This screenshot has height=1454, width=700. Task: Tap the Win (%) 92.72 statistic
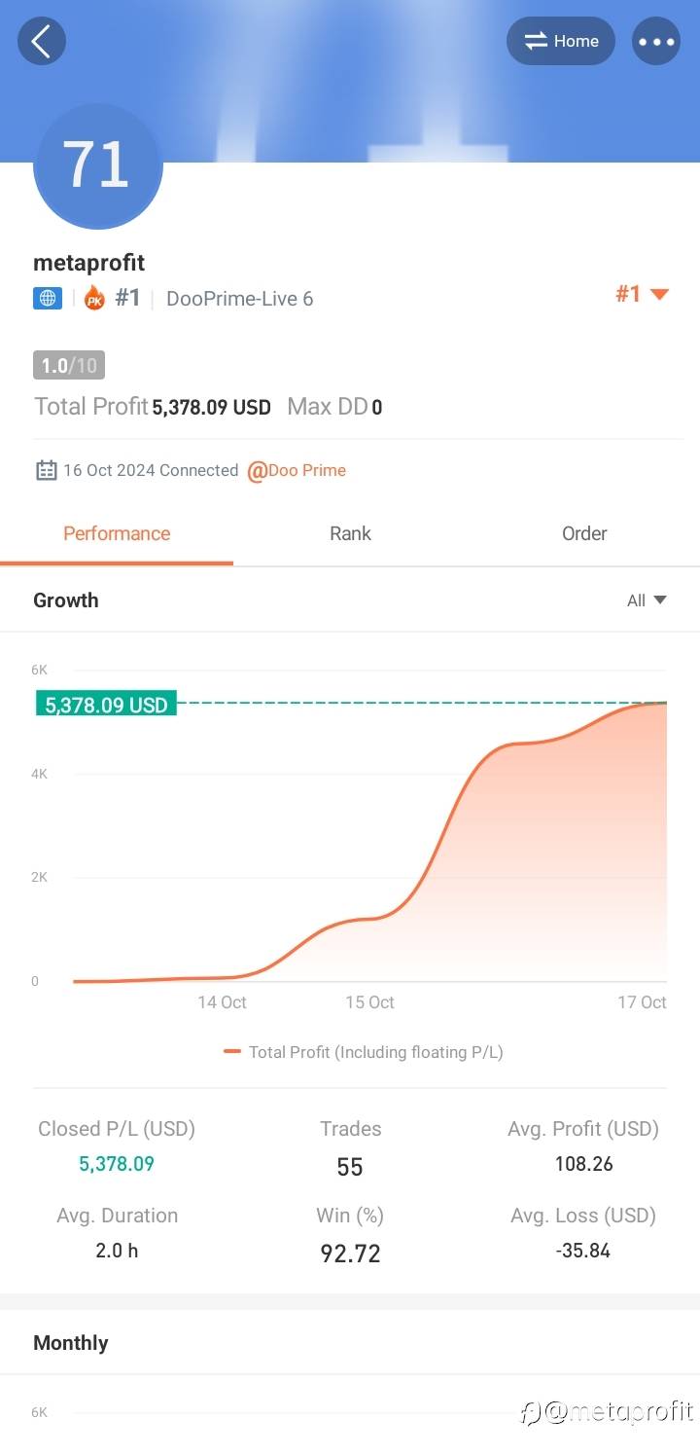pos(350,1253)
